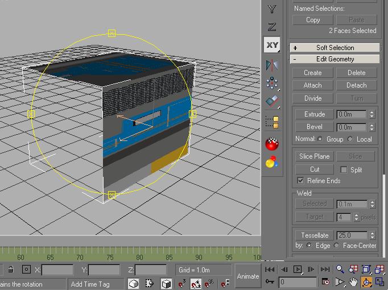388x290 pixels.
Task: Enable the Split checkbox
Action: (x=344, y=169)
